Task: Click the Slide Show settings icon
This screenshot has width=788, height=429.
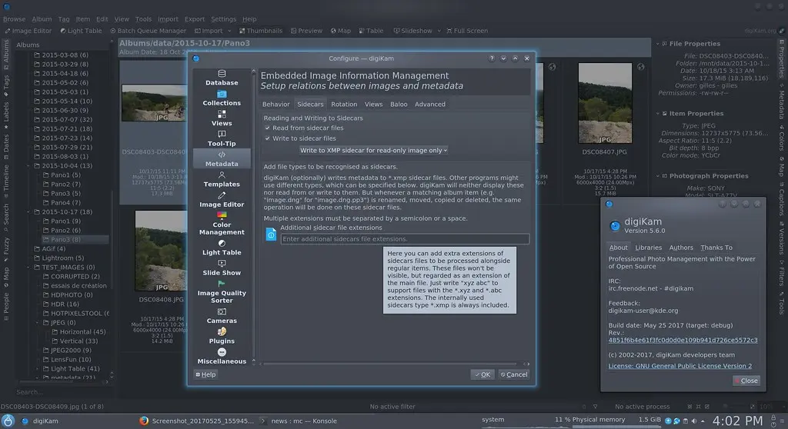Action: pos(222,263)
